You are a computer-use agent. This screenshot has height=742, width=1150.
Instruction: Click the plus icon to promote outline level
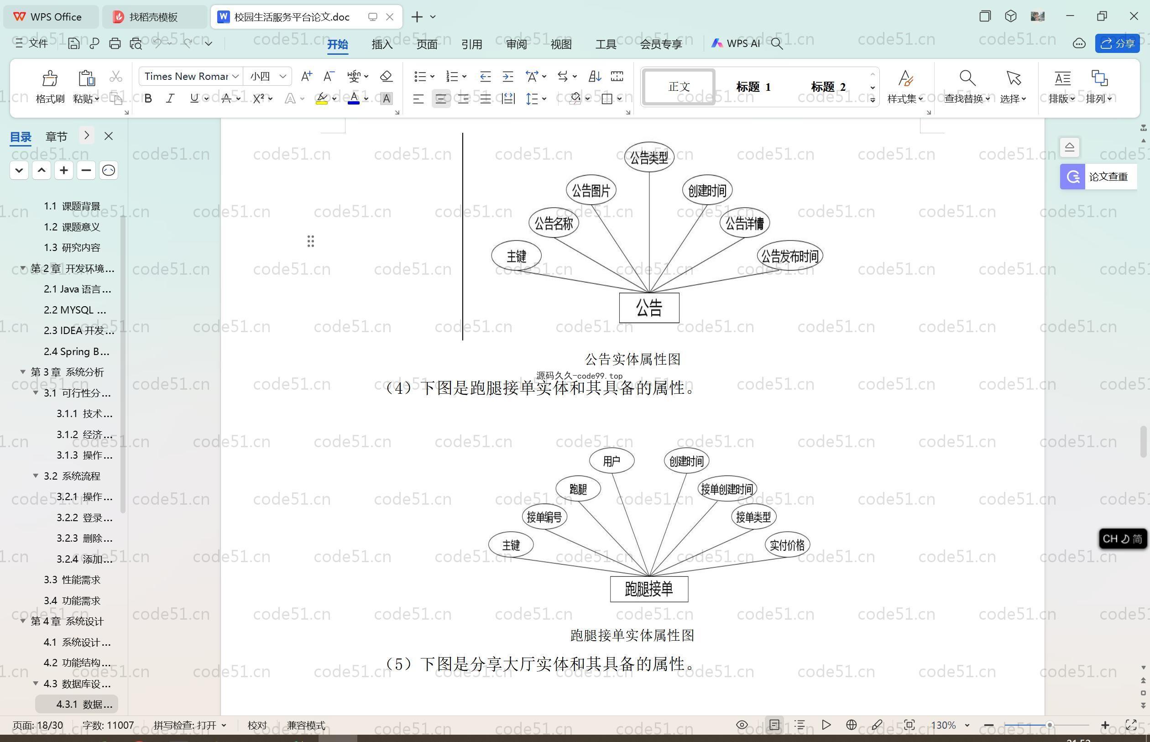tap(63, 170)
